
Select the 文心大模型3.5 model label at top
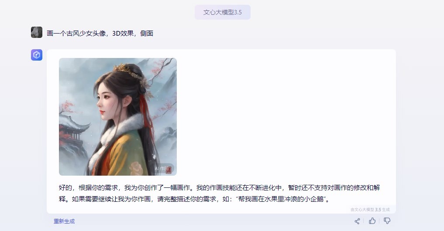click(223, 12)
